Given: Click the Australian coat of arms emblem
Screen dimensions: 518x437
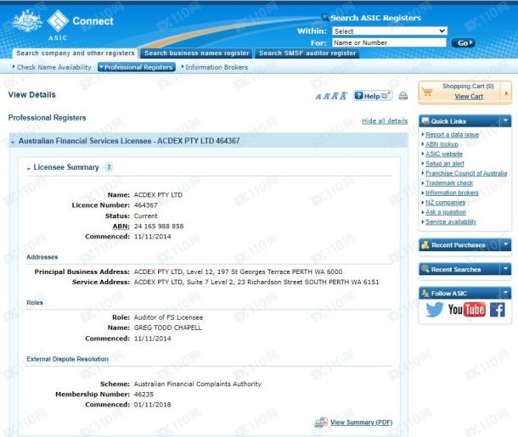Looking at the screenshot, I should [27, 21].
